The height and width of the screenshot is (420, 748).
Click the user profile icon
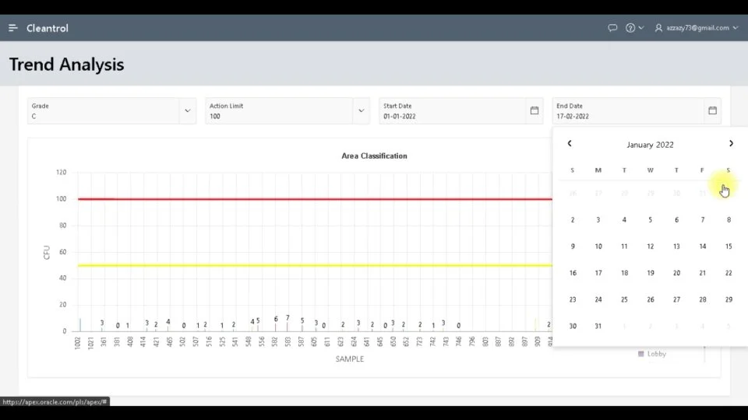click(x=659, y=28)
